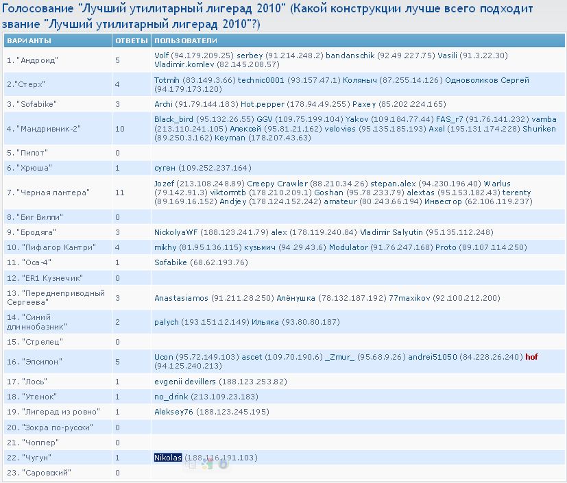The height and width of the screenshot is (483, 567).
Task: Open the Sofabike voter link
Action: (x=171, y=262)
